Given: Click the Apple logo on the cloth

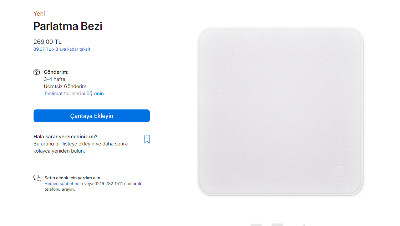Looking at the screenshot, I should 340,169.
